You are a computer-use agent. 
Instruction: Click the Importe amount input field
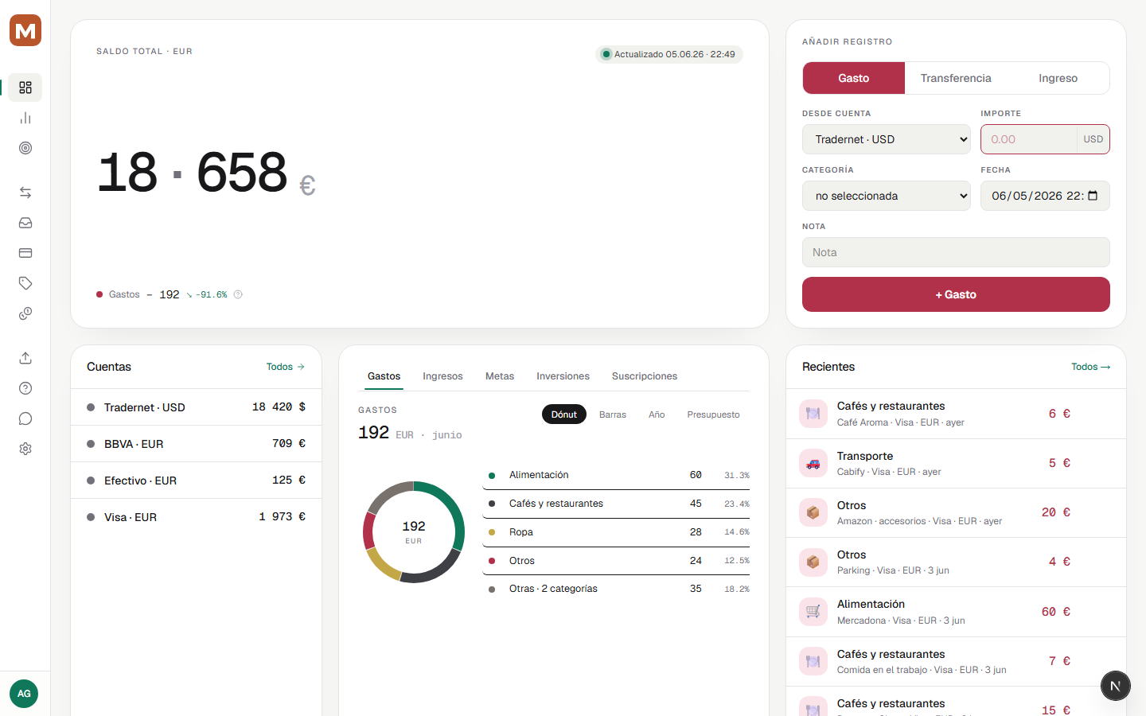[x=1029, y=139]
